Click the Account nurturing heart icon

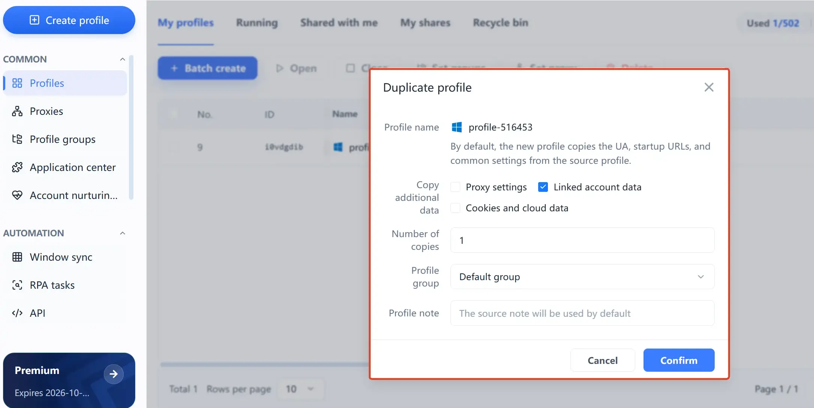17,195
